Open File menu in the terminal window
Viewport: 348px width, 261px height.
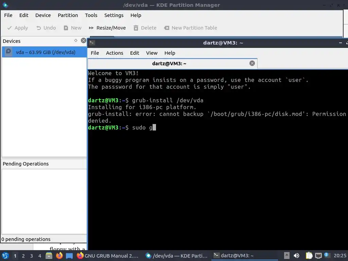[95, 53]
